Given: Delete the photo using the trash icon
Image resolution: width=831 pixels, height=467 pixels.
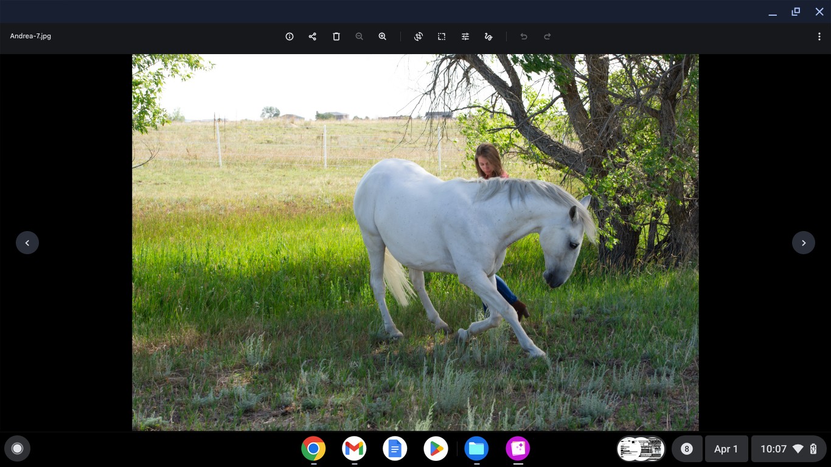Looking at the screenshot, I should [x=336, y=36].
